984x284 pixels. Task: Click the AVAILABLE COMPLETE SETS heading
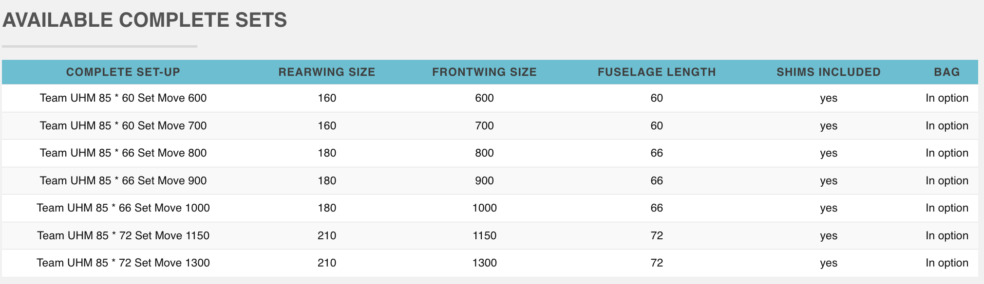pos(145,20)
